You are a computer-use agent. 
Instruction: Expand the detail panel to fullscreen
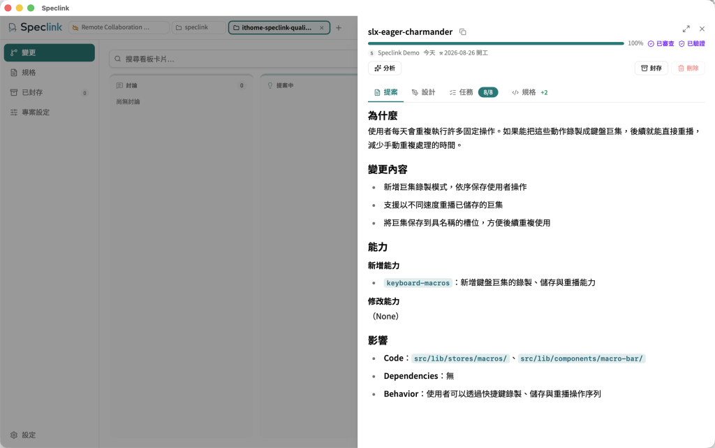tap(686, 29)
